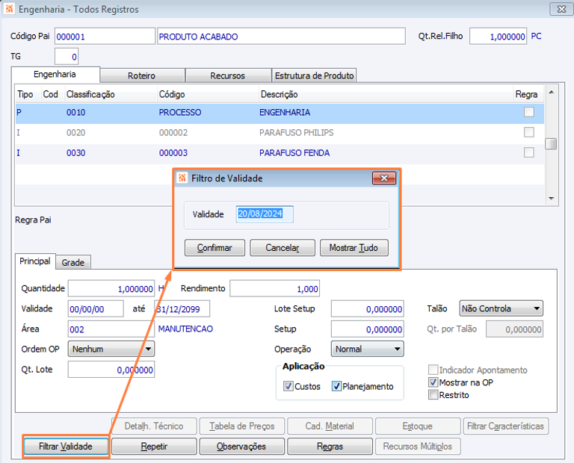
Task: Click the Filtrar Validade button
Action: (x=66, y=446)
